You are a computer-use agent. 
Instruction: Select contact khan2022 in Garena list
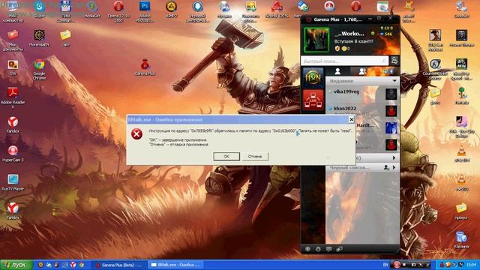[x=362, y=110]
